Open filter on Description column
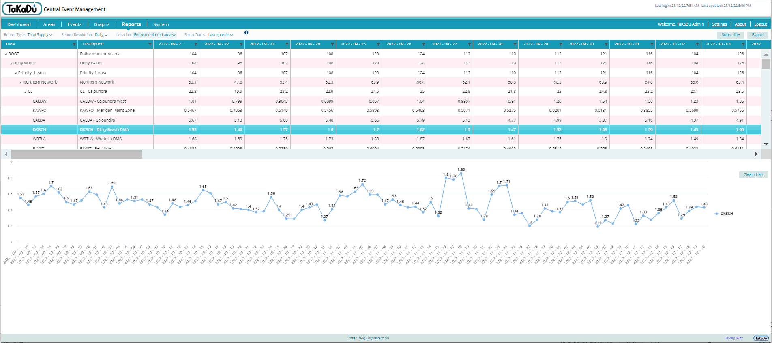 (x=150, y=44)
